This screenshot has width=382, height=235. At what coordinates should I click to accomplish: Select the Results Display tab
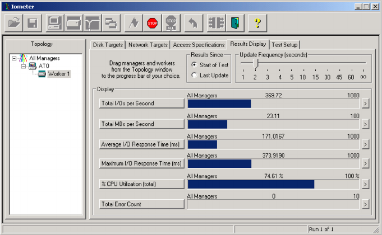[x=248, y=44]
